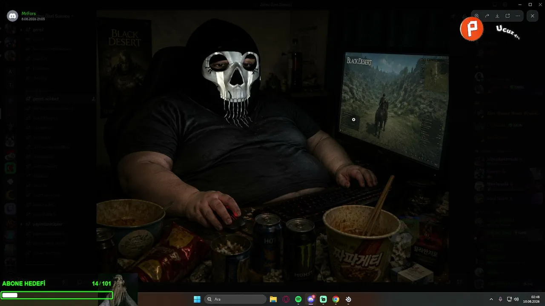Screen dimensions: 545x306
Task: Focus the taskbar Ara search box
Action: tap(235, 299)
